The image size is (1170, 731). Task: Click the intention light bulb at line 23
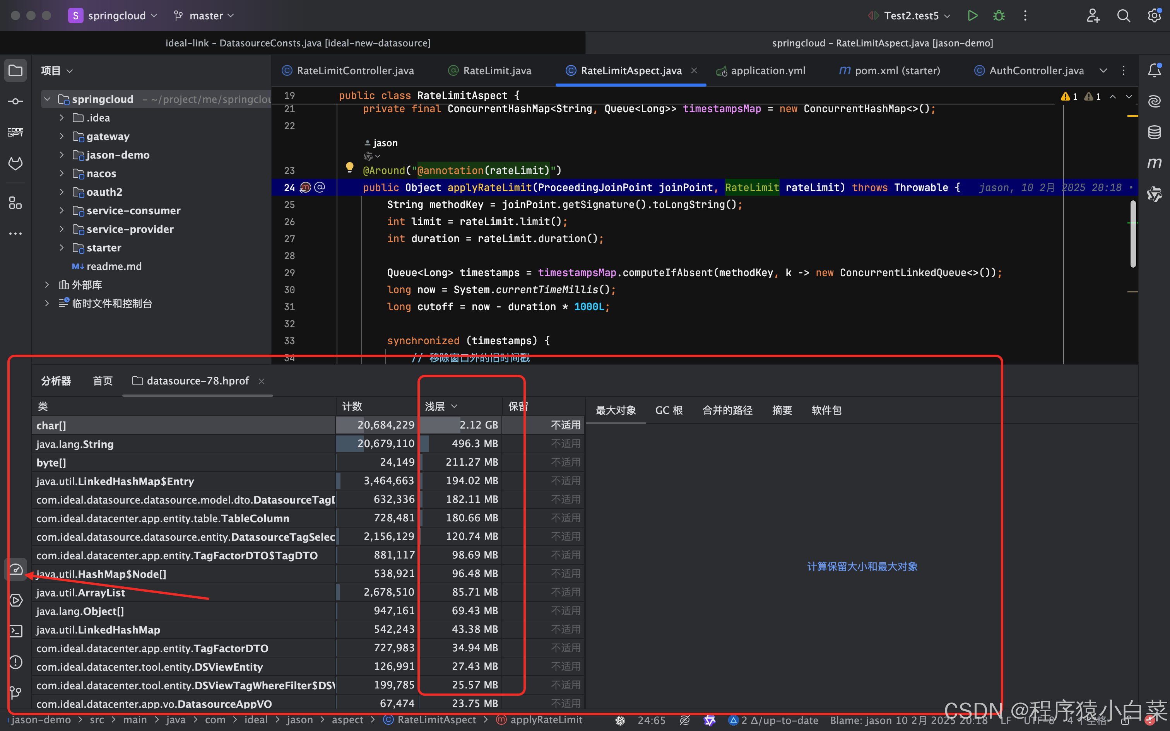(349, 167)
